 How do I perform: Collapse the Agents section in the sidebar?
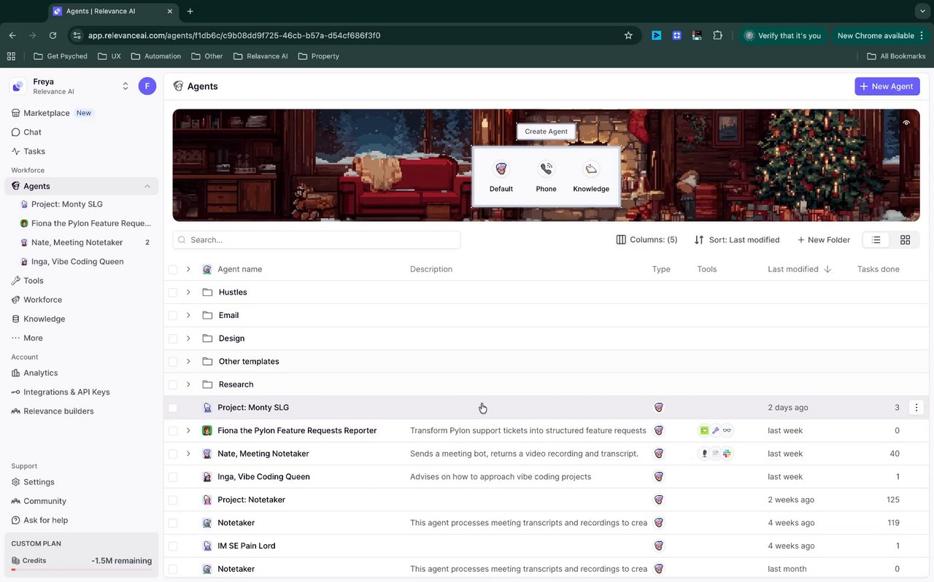pos(147,186)
